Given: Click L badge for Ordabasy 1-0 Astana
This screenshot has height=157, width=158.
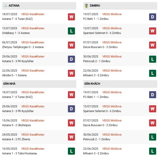Looking at the screenshot, I should tap(71, 31).
